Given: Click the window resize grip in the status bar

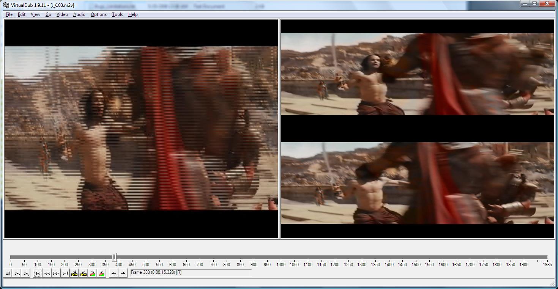Looking at the screenshot, I should [552, 283].
